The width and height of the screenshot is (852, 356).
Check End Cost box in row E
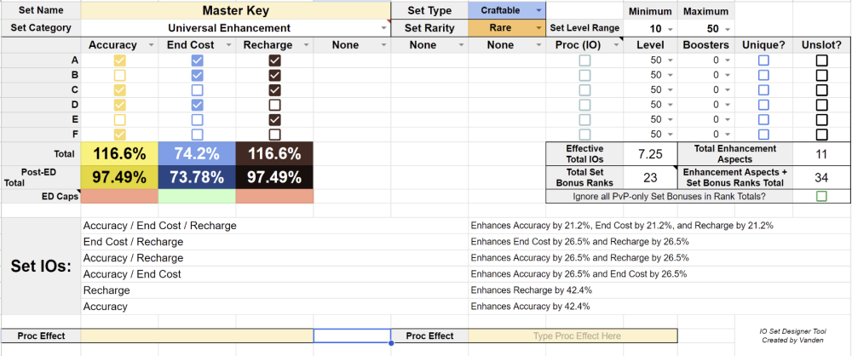tap(197, 119)
